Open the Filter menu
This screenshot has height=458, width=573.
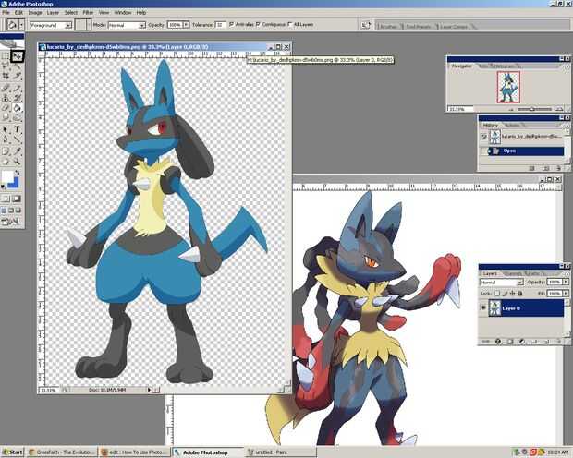tap(88, 12)
